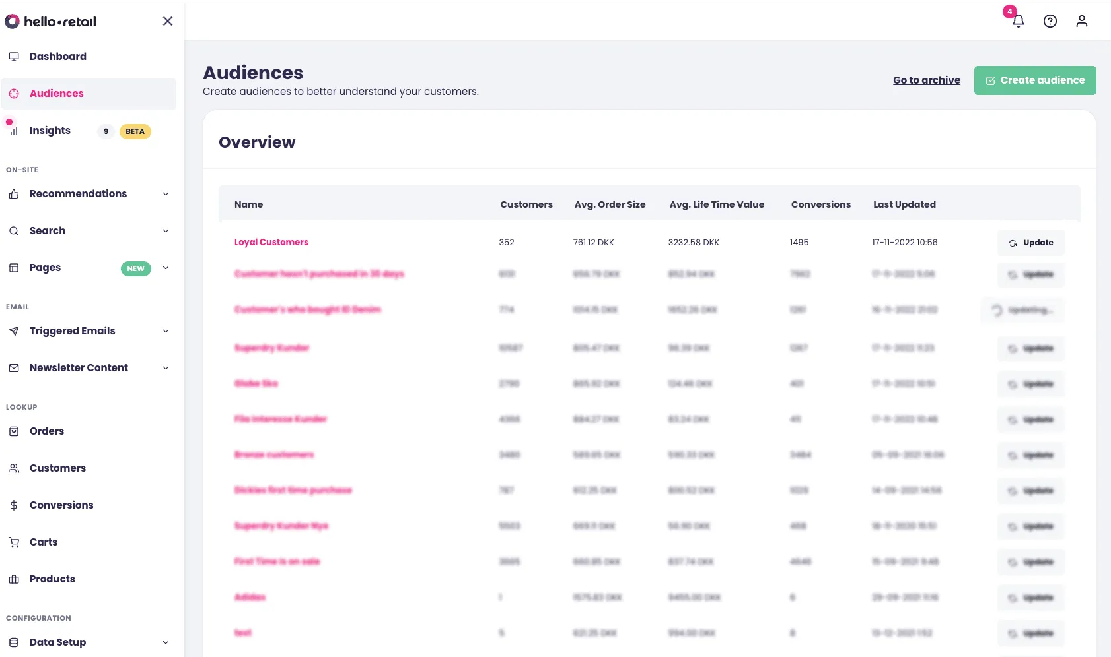Click the Carts shopping cart icon
Viewport: 1111px width, 657px height.
pos(14,542)
